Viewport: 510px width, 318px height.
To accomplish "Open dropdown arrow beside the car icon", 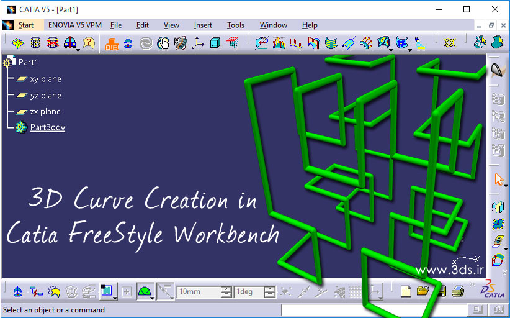I will (78, 50).
